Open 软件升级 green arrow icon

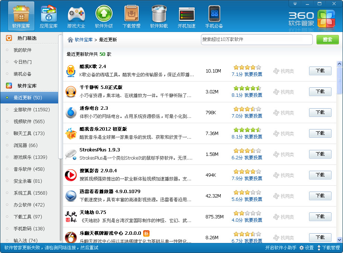click(104, 16)
